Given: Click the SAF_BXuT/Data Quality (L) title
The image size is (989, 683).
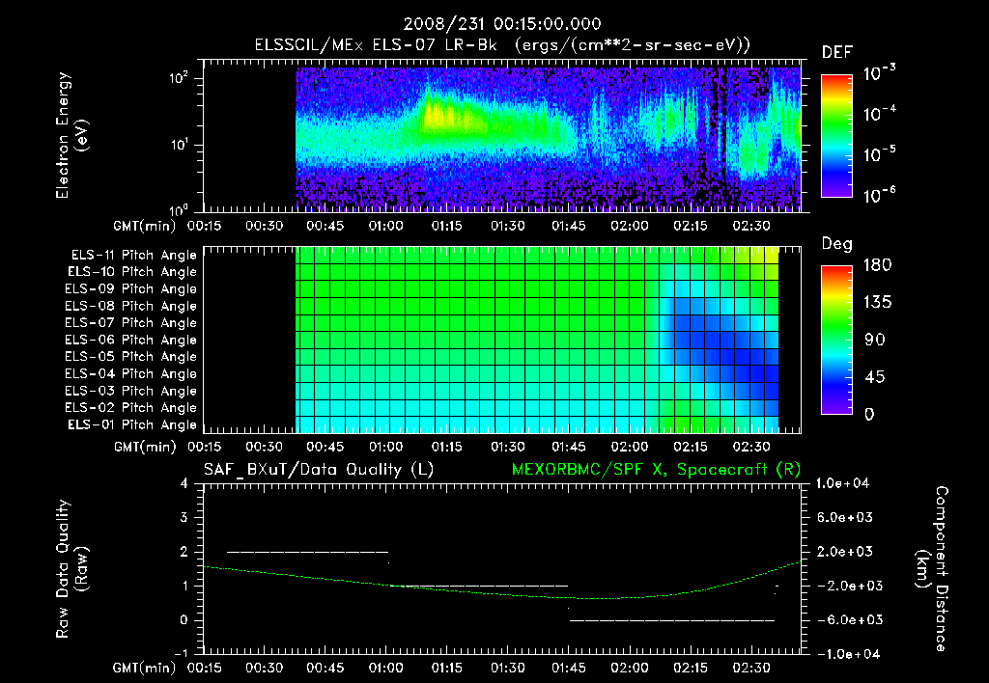Looking at the screenshot, I should [x=319, y=470].
